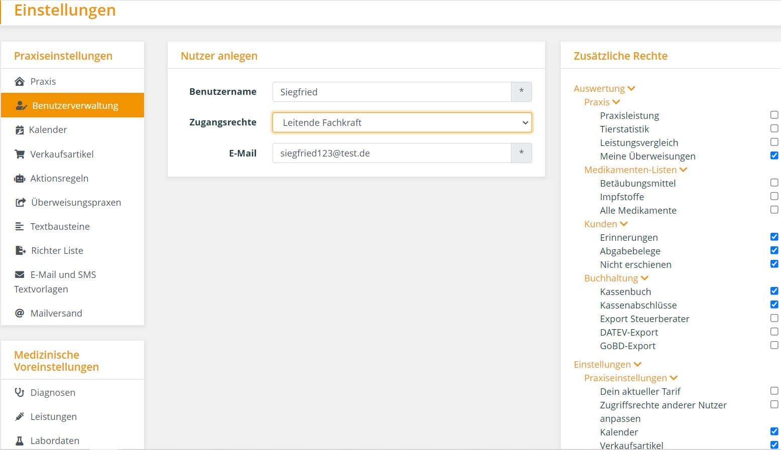Enable the Betäubungsmittel checkbox
Screen dimensions: 781x450
click(x=774, y=183)
